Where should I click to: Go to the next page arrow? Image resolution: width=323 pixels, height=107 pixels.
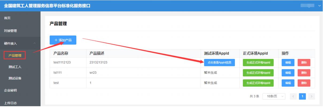click(312, 96)
